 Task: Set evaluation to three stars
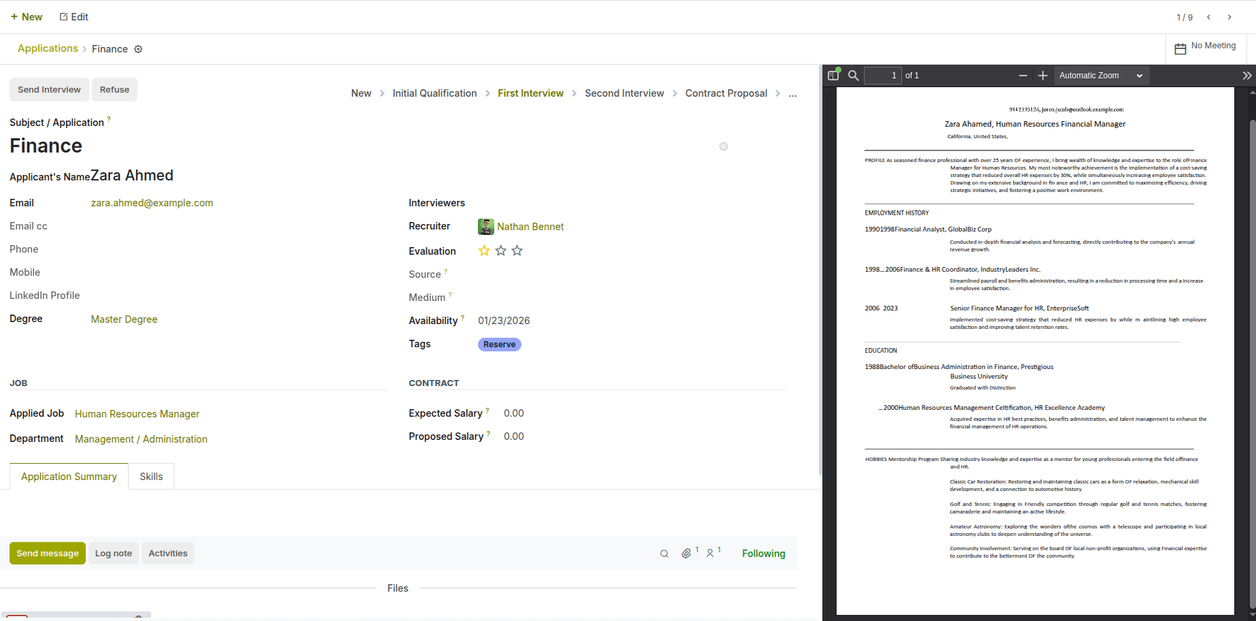[x=517, y=251]
